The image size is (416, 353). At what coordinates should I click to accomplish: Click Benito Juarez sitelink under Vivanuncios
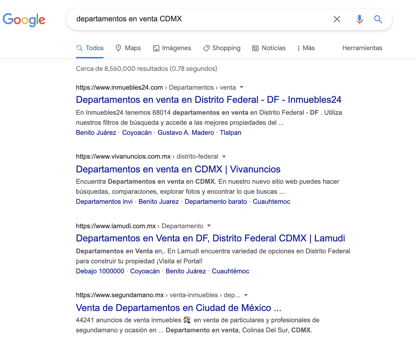click(x=159, y=202)
